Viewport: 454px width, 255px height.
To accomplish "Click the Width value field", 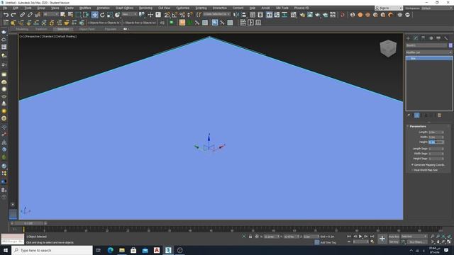I will point(435,137).
